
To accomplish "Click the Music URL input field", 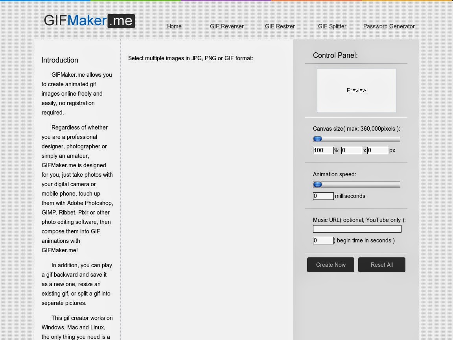I will click(x=357, y=229).
